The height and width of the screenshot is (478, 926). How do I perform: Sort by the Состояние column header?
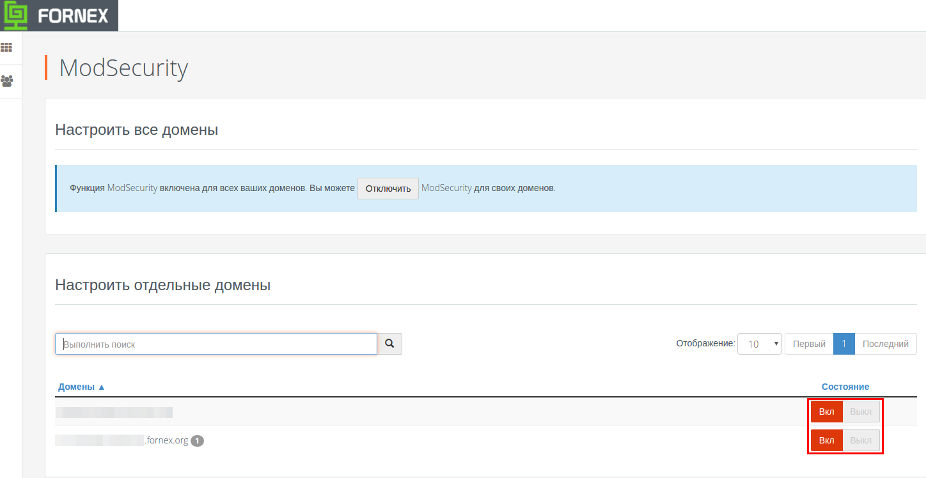coord(845,387)
